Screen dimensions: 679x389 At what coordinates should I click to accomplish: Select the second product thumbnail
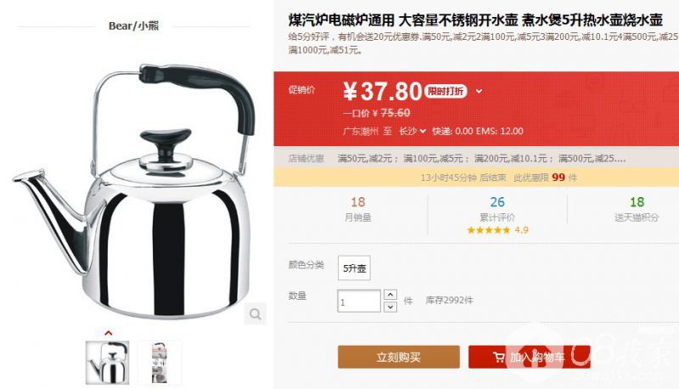click(160, 363)
